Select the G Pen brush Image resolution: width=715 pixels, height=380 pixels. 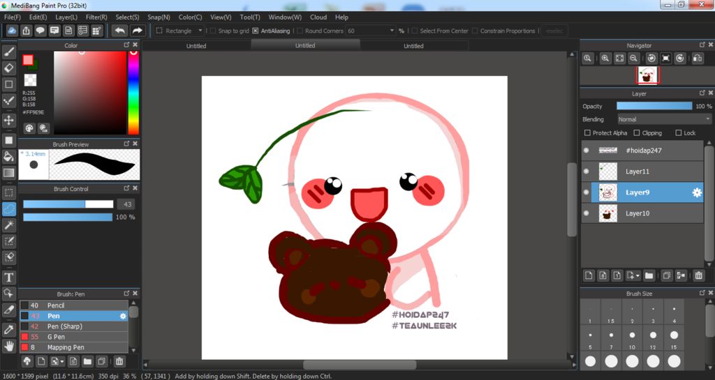56,337
